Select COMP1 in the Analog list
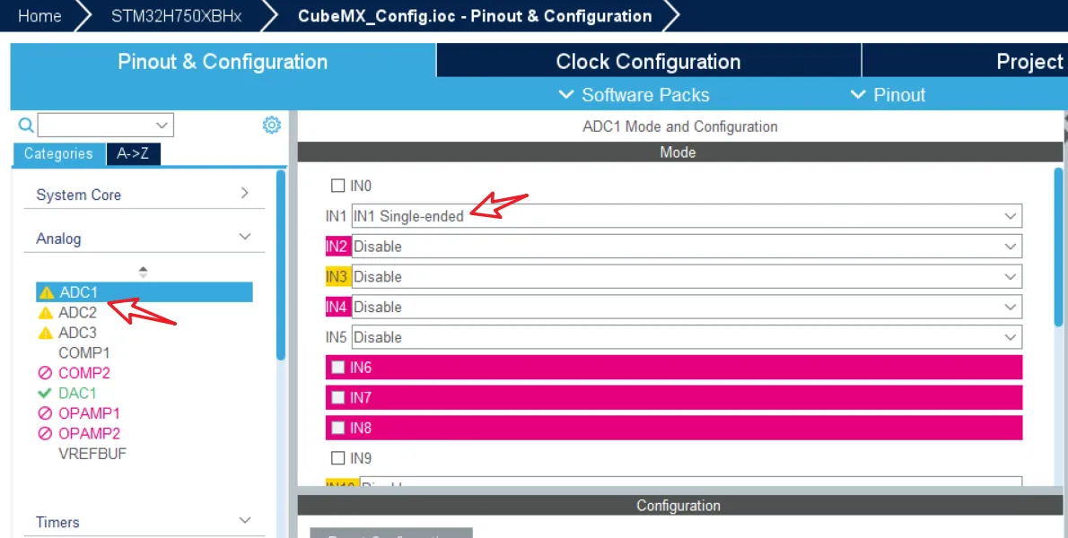The width and height of the screenshot is (1068, 538). pyautogui.click(x=83, y=353)
